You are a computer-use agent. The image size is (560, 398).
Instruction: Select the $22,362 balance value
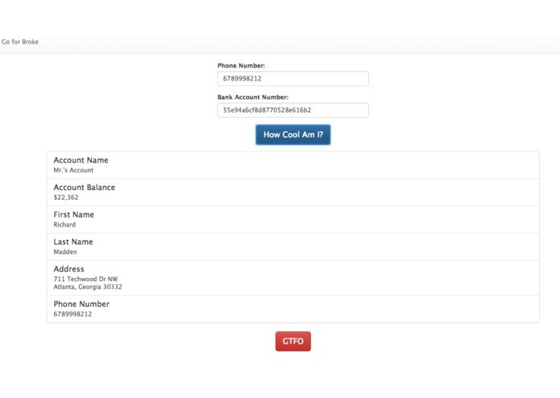click(66, 197)
